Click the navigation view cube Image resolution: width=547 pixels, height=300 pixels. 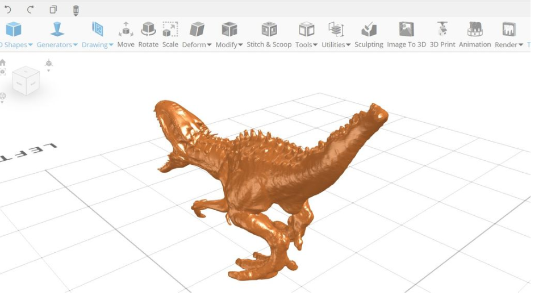(26, 81)
